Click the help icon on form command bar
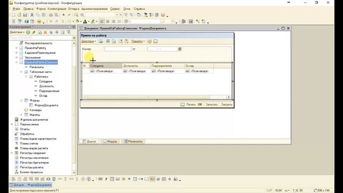 [x=150, y=41]
